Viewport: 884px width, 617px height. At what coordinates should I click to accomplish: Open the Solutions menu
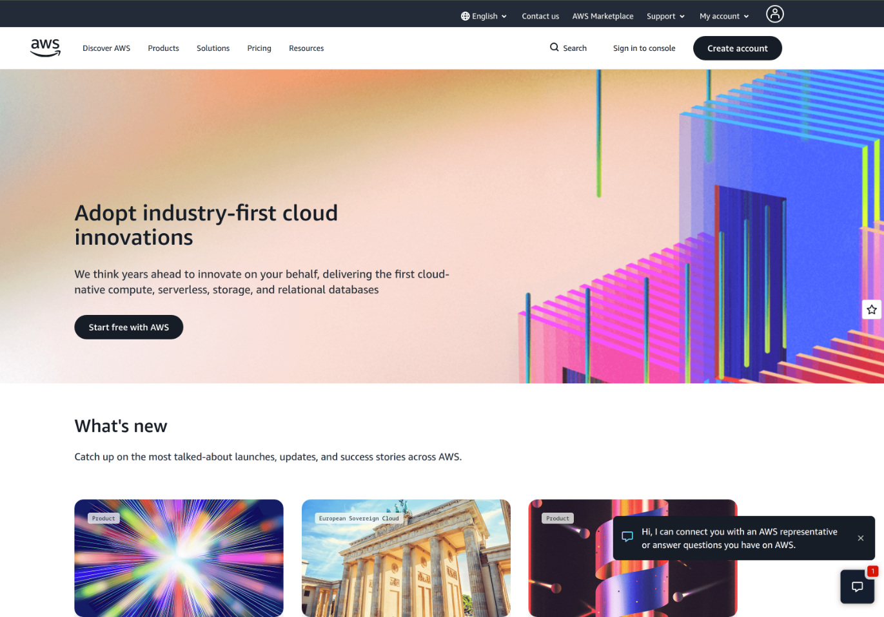point(213,48)
